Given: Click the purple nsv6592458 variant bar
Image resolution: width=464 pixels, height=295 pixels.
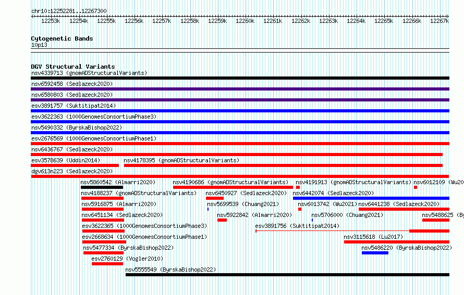Looking at the screenshot, I should [x=240, y=89].
